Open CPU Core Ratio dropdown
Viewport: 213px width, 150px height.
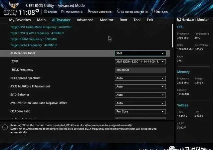click(x=140, y=111)
